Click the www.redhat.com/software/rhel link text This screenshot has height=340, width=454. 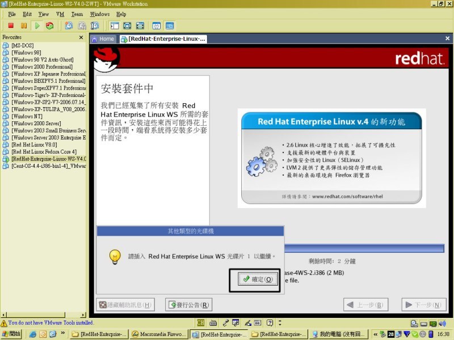click(x=347, y=197)
